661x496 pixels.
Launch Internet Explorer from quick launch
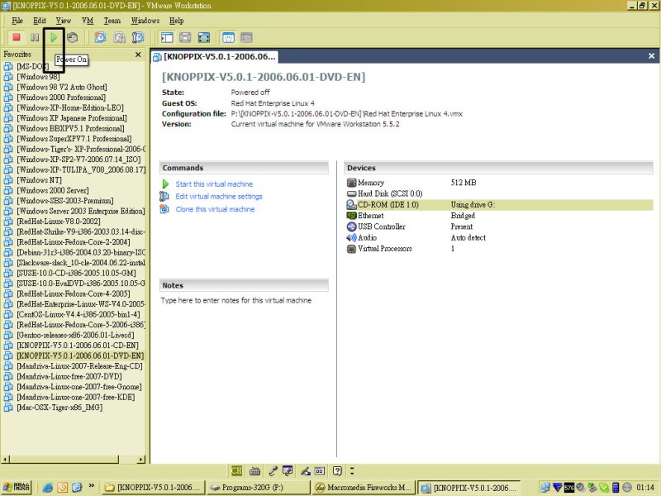(48, 488)
